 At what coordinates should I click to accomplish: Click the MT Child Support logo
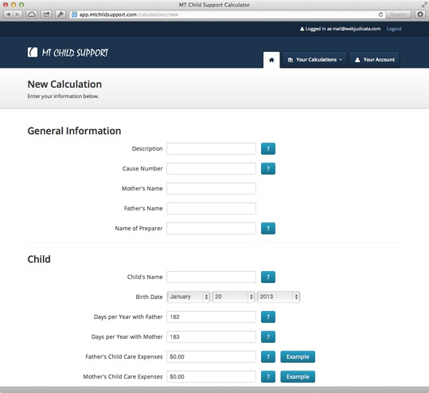click(x=68, y=53)
